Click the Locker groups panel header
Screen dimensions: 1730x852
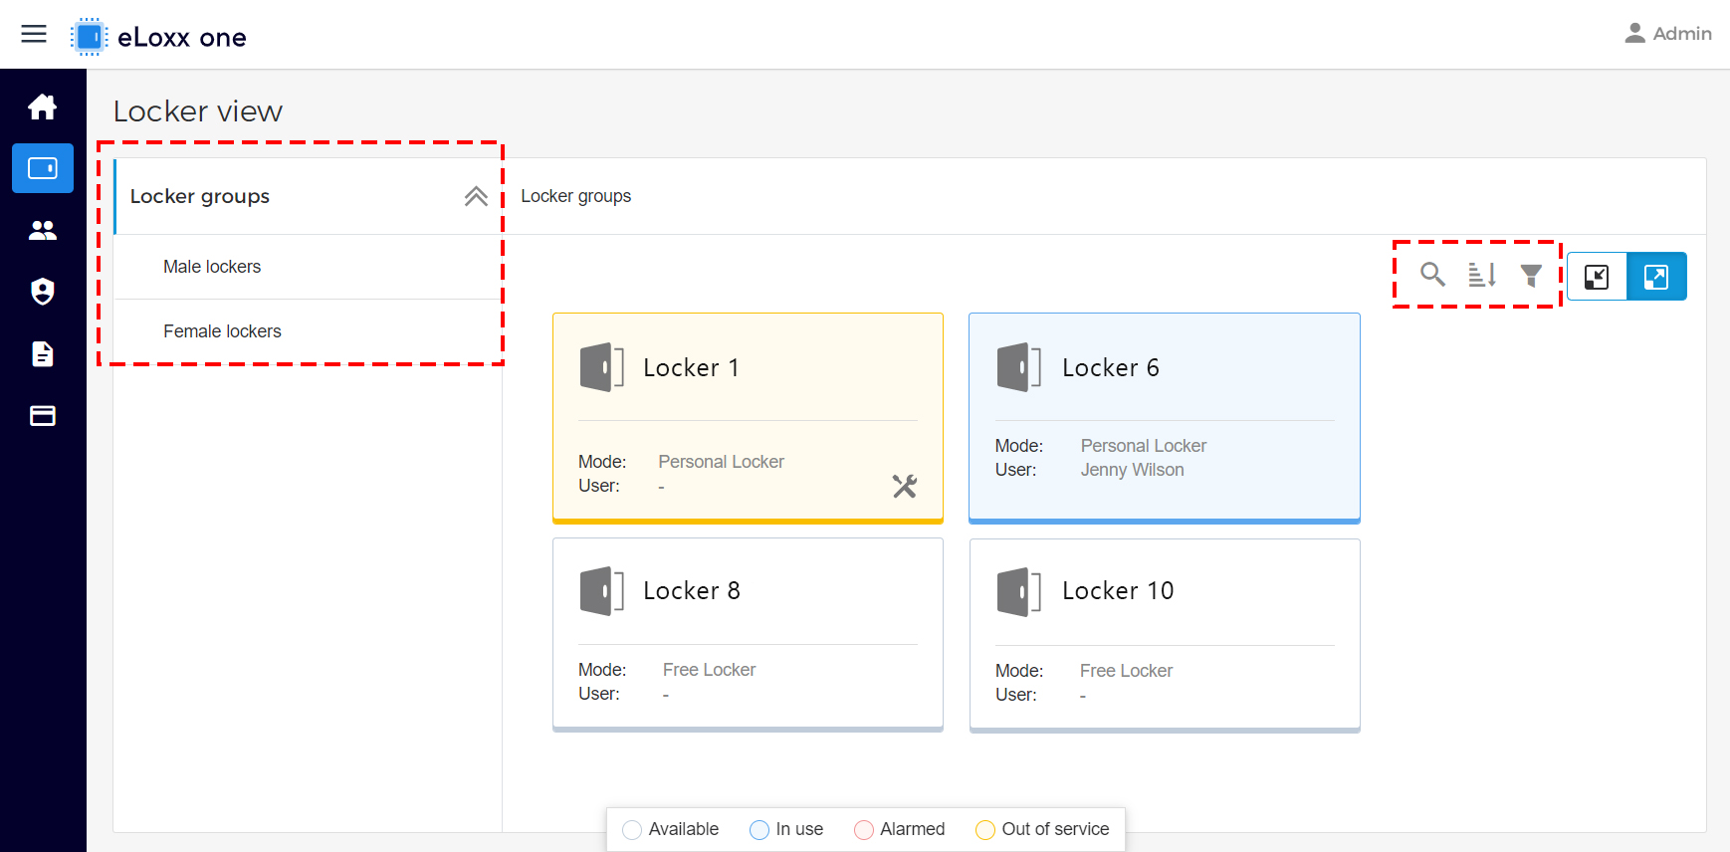pos(308,196)
